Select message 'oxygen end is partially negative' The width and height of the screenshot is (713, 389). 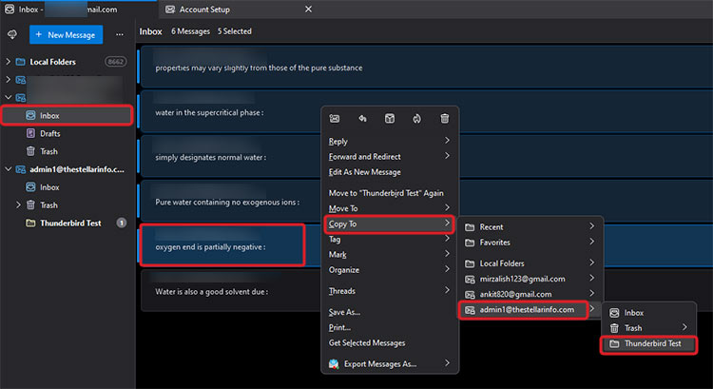coord(427,245)
